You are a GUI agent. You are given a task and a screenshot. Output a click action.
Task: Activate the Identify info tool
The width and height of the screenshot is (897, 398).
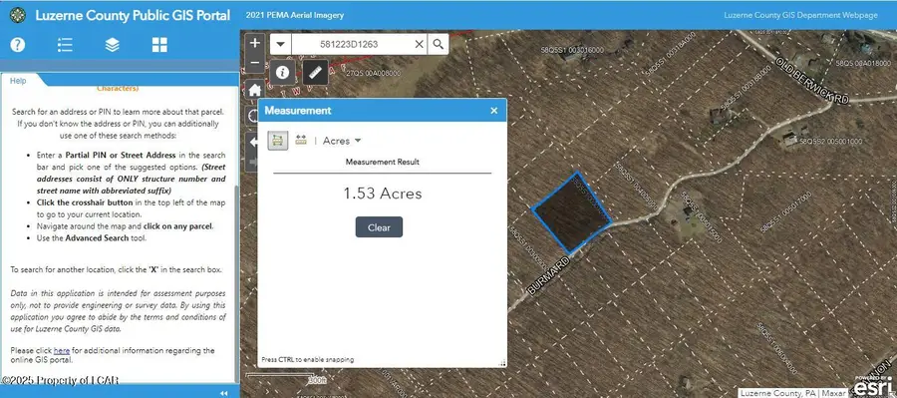click(x=283, y=72)
